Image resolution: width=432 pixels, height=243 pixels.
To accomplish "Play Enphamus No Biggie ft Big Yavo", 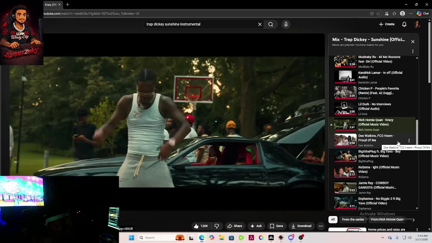I will pyautogui.click(x=373, y=203).
